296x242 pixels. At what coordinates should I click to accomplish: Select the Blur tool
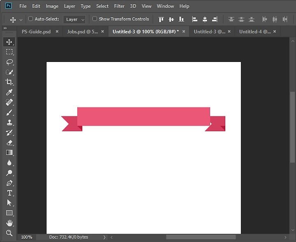point(9,162)
